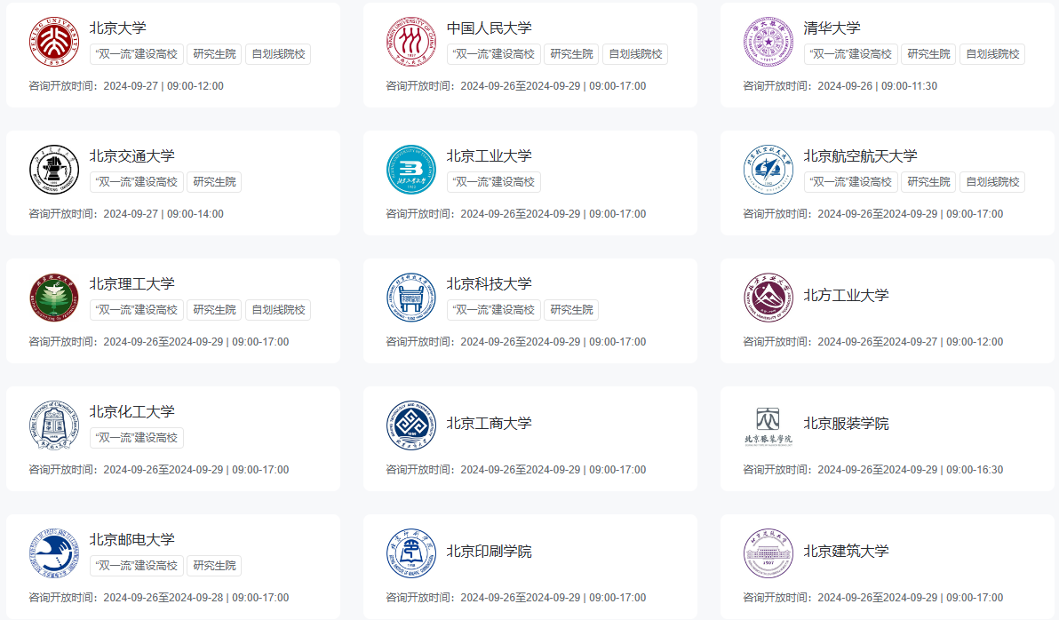Screen dimensions: 1059x620
Task: Open the 北京航空航天大学 title
Action: click(x=860, y=156)
